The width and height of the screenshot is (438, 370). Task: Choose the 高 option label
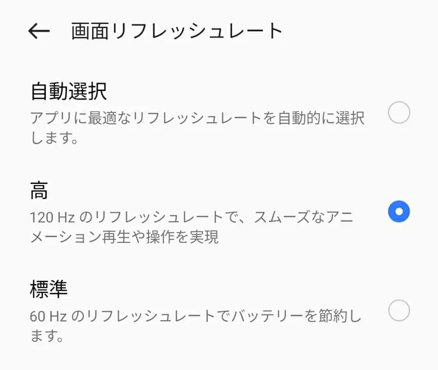click(x=39, y=190)
